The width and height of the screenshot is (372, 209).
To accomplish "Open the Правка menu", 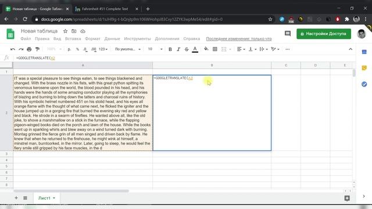I will (x=42, y=39).
